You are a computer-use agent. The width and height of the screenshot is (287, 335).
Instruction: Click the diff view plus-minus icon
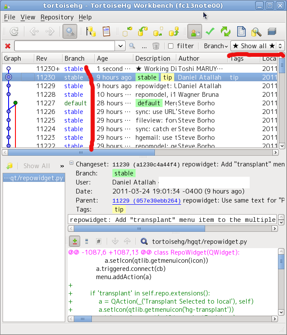[x=75, y=242]
